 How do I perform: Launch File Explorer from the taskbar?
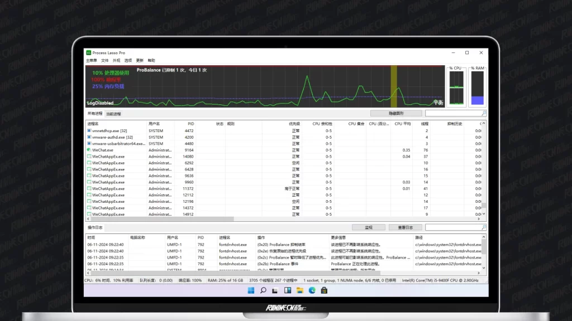click(300, 290)
